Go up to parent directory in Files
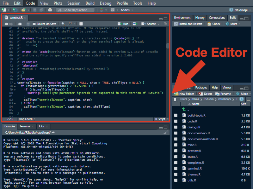 pos(184,109)
